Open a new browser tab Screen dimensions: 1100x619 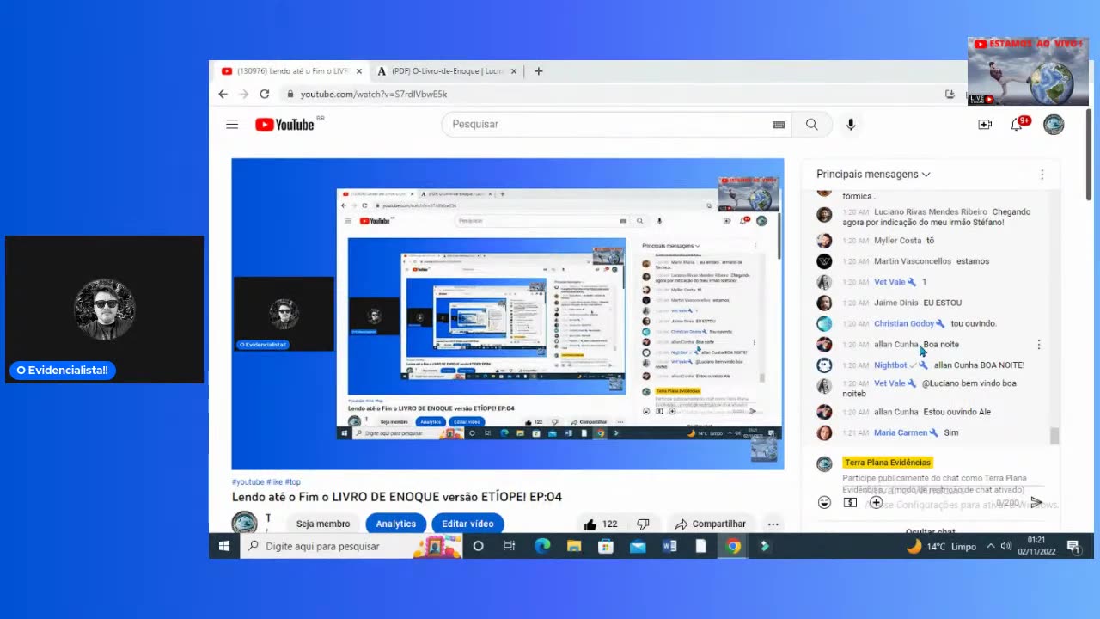(x=539, y=71)
